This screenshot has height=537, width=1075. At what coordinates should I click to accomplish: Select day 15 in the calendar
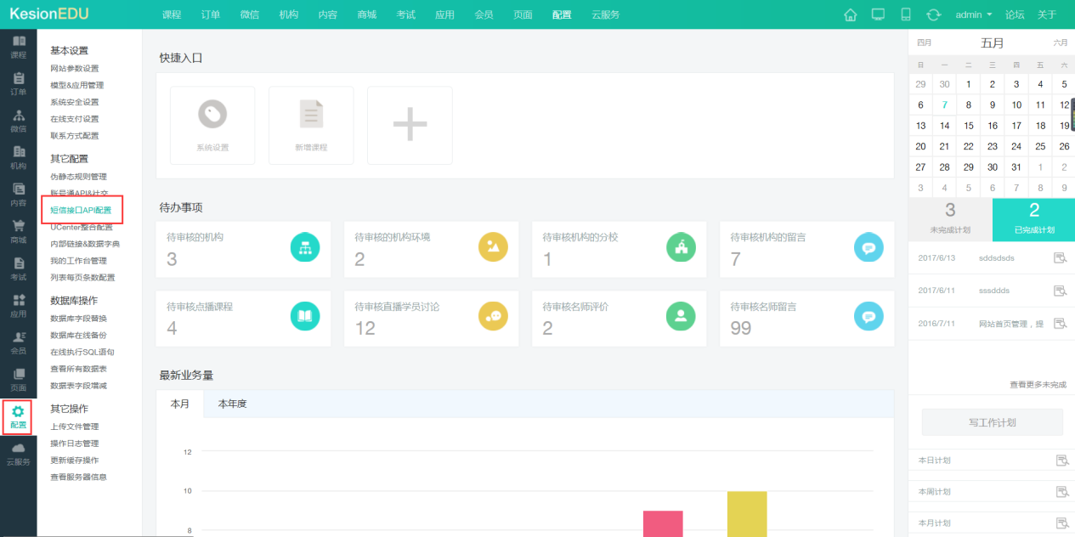pos(969,126)
